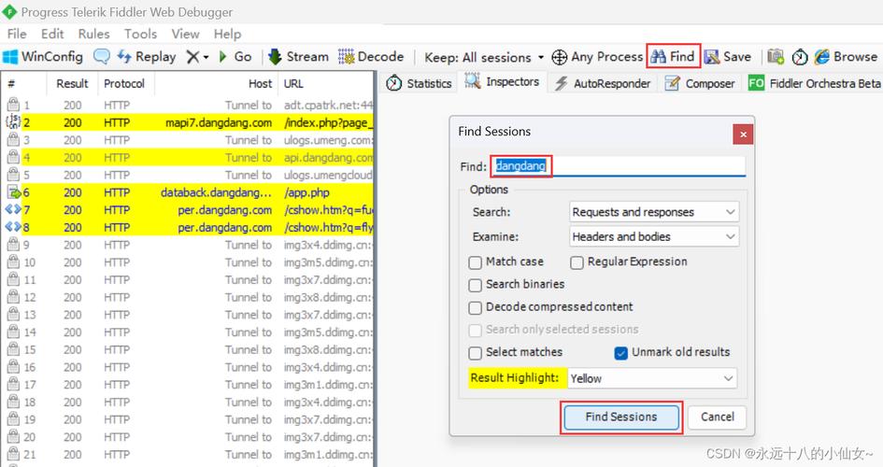This screenshot has width=883, height=467.
Task: Open Find from the toolbar
Action: 673,56
